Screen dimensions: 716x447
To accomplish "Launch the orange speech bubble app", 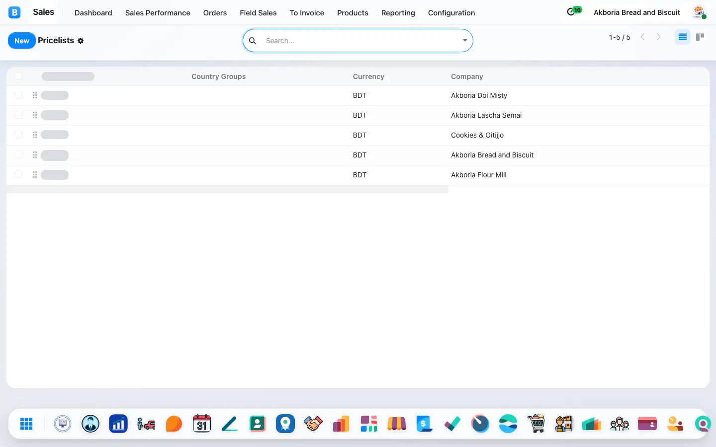I will (174, 424).
